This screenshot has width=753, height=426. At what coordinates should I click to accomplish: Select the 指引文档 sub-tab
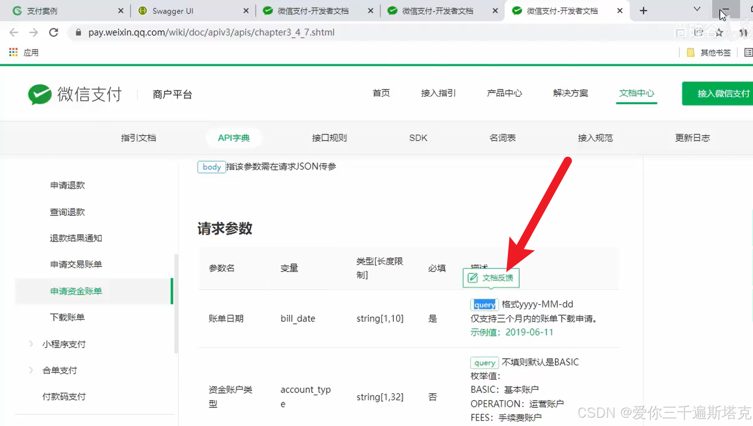pyautogui.click(x=138, y=138)
